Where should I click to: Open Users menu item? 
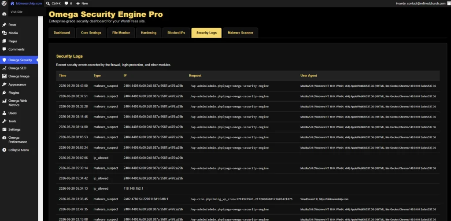12,113
